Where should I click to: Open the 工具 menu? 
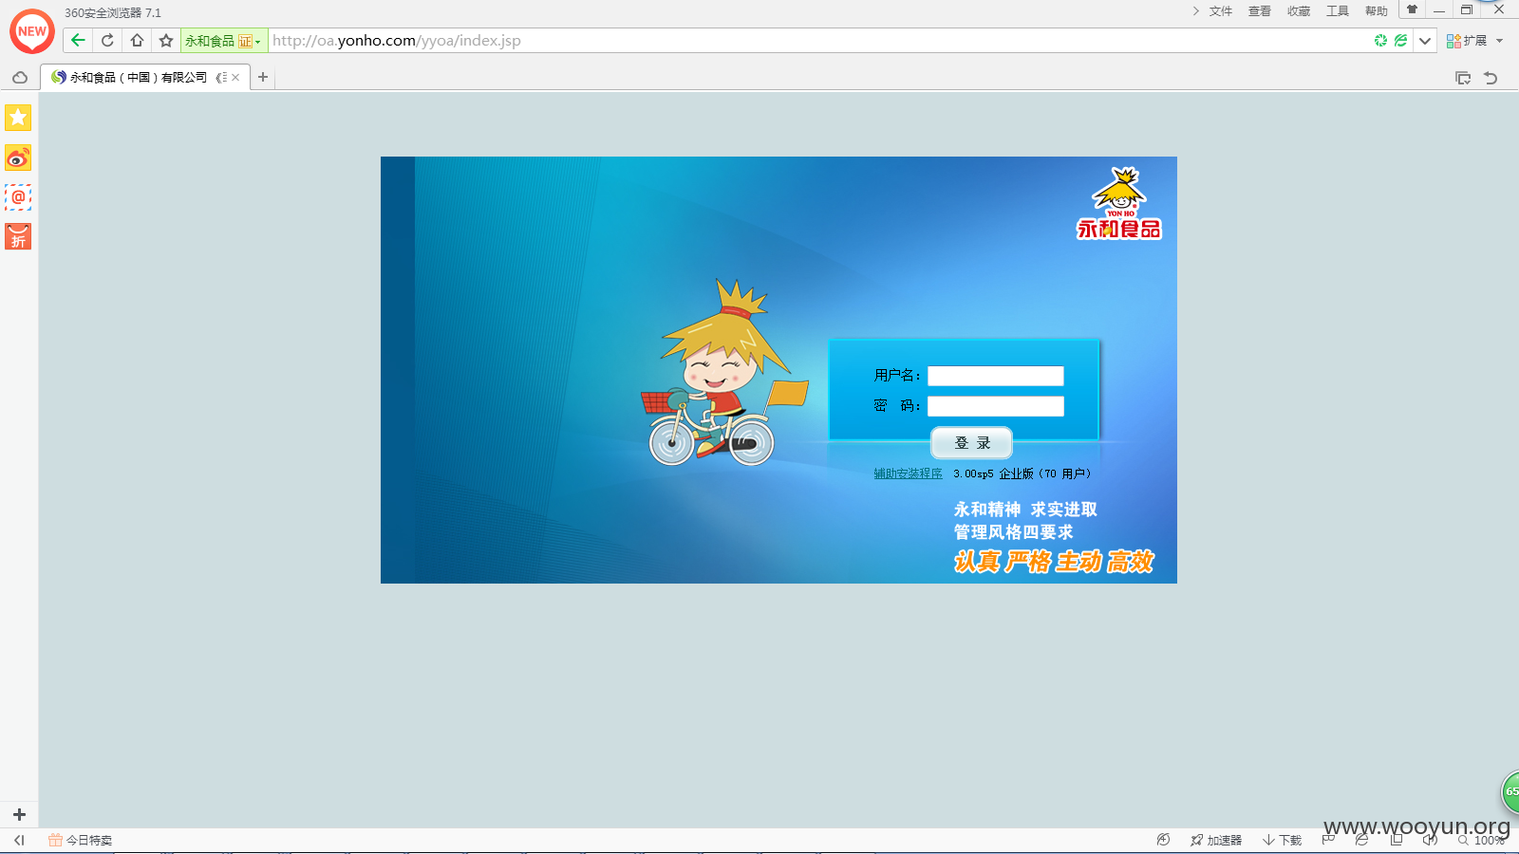click(x=1337, y=11)
